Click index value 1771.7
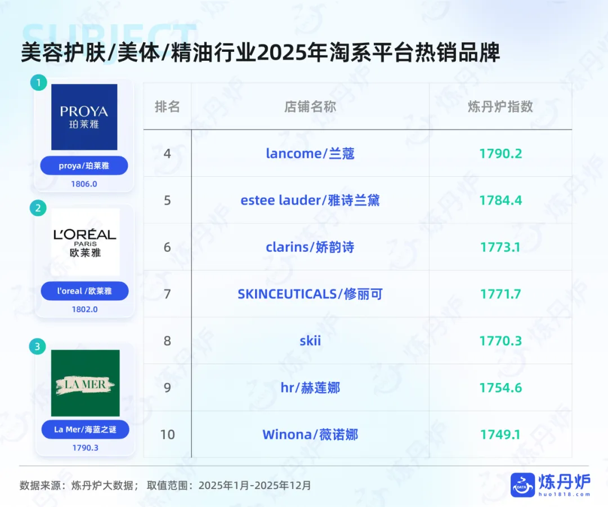 (500, 294)
